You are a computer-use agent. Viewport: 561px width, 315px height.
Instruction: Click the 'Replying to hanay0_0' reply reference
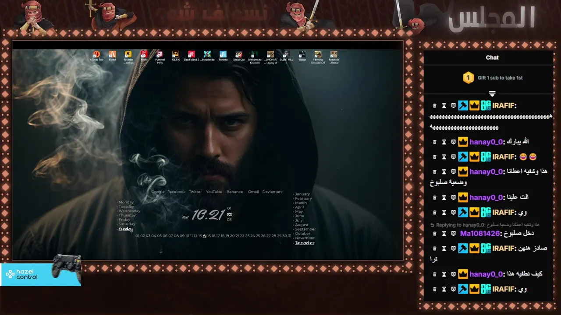pyautogui.click(x=485, y=225)
